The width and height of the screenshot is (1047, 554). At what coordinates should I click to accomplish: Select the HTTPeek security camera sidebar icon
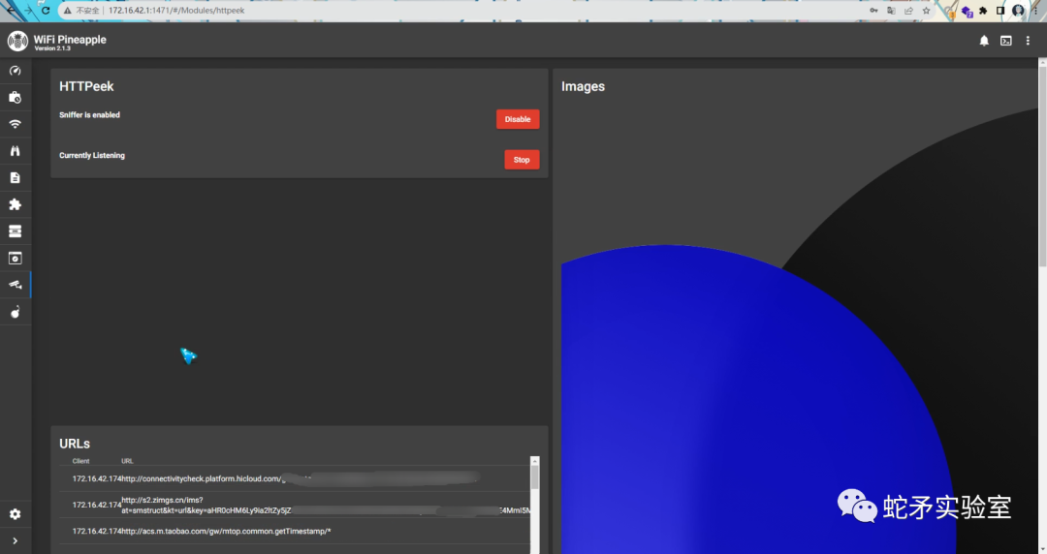(x=15, y=285)
